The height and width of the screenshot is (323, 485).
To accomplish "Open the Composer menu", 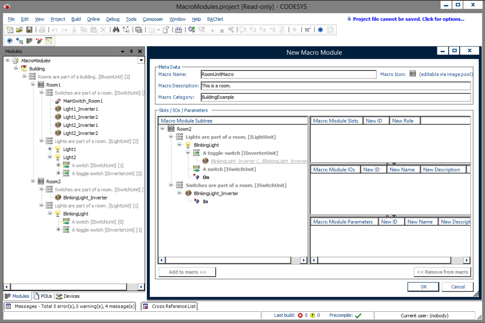I will (x=152, y=19).
